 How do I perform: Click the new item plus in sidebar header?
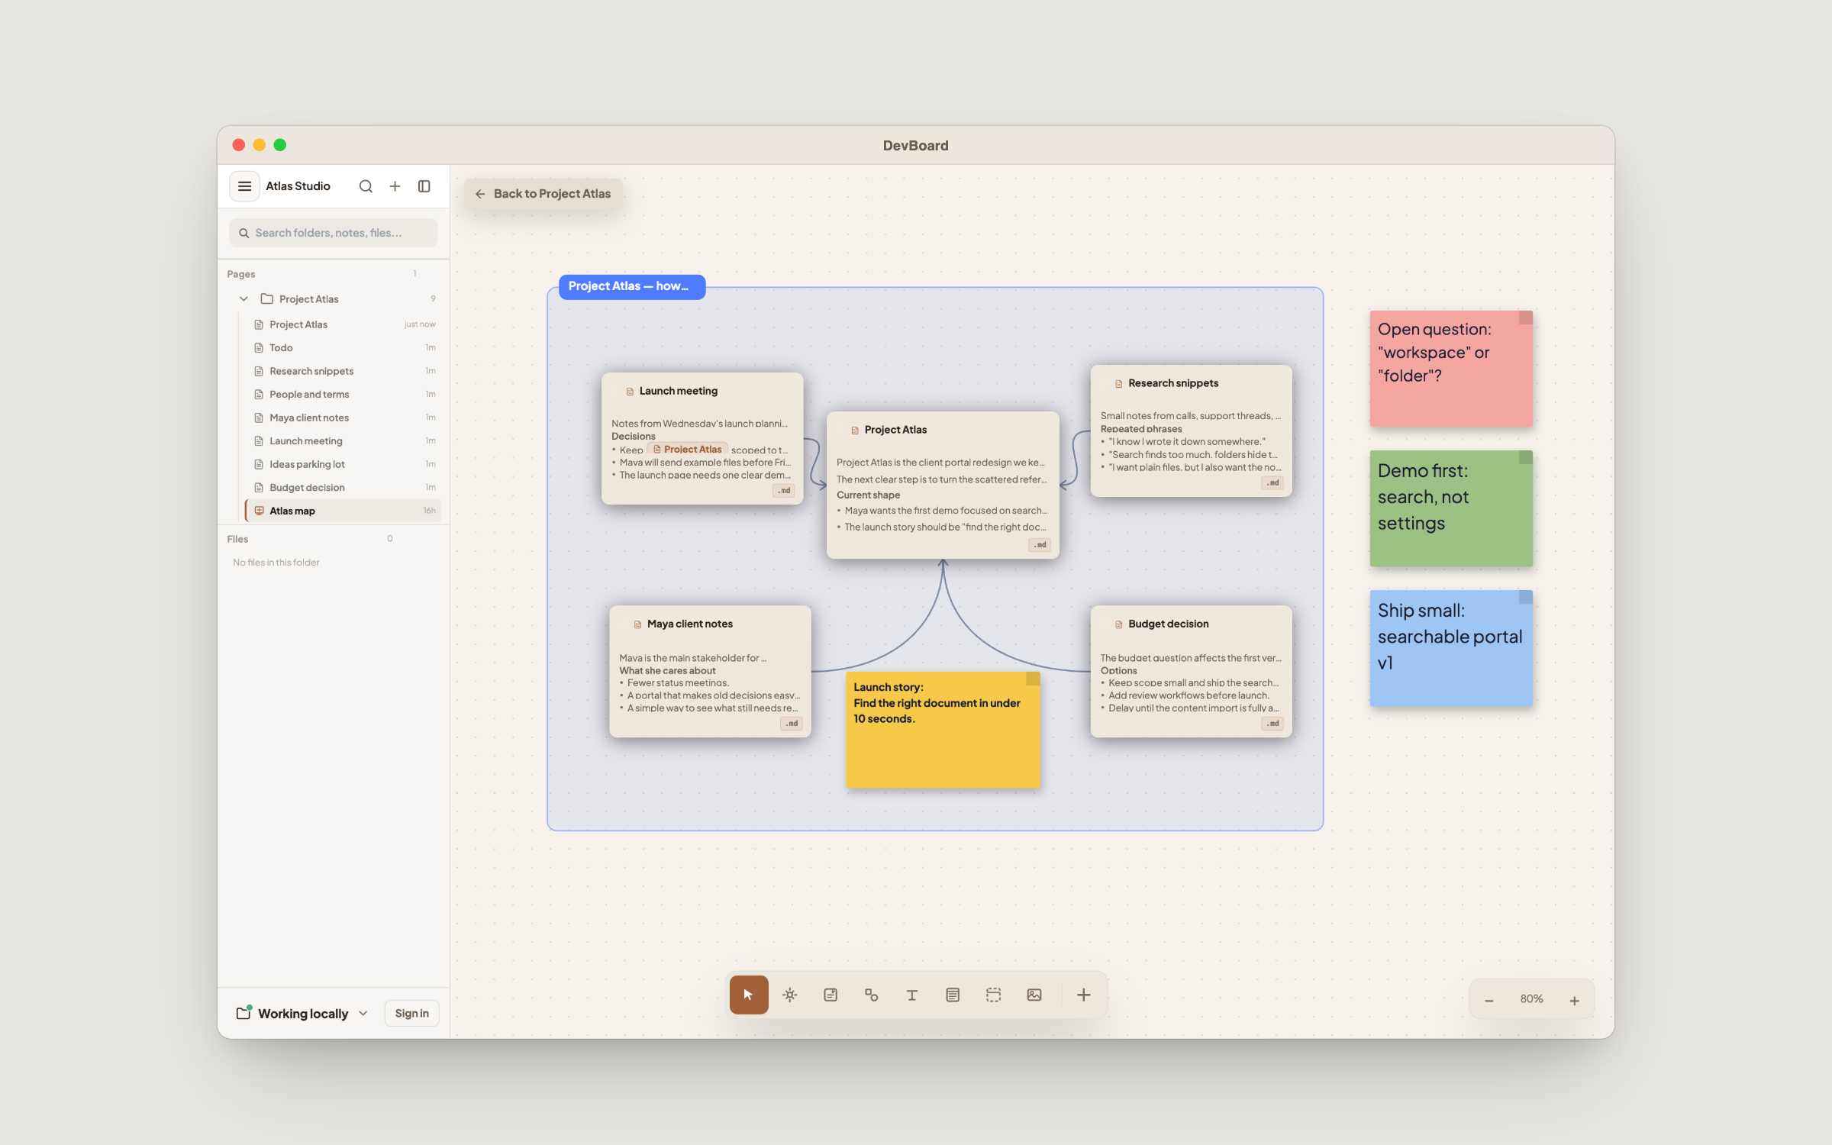pos(395,186)
